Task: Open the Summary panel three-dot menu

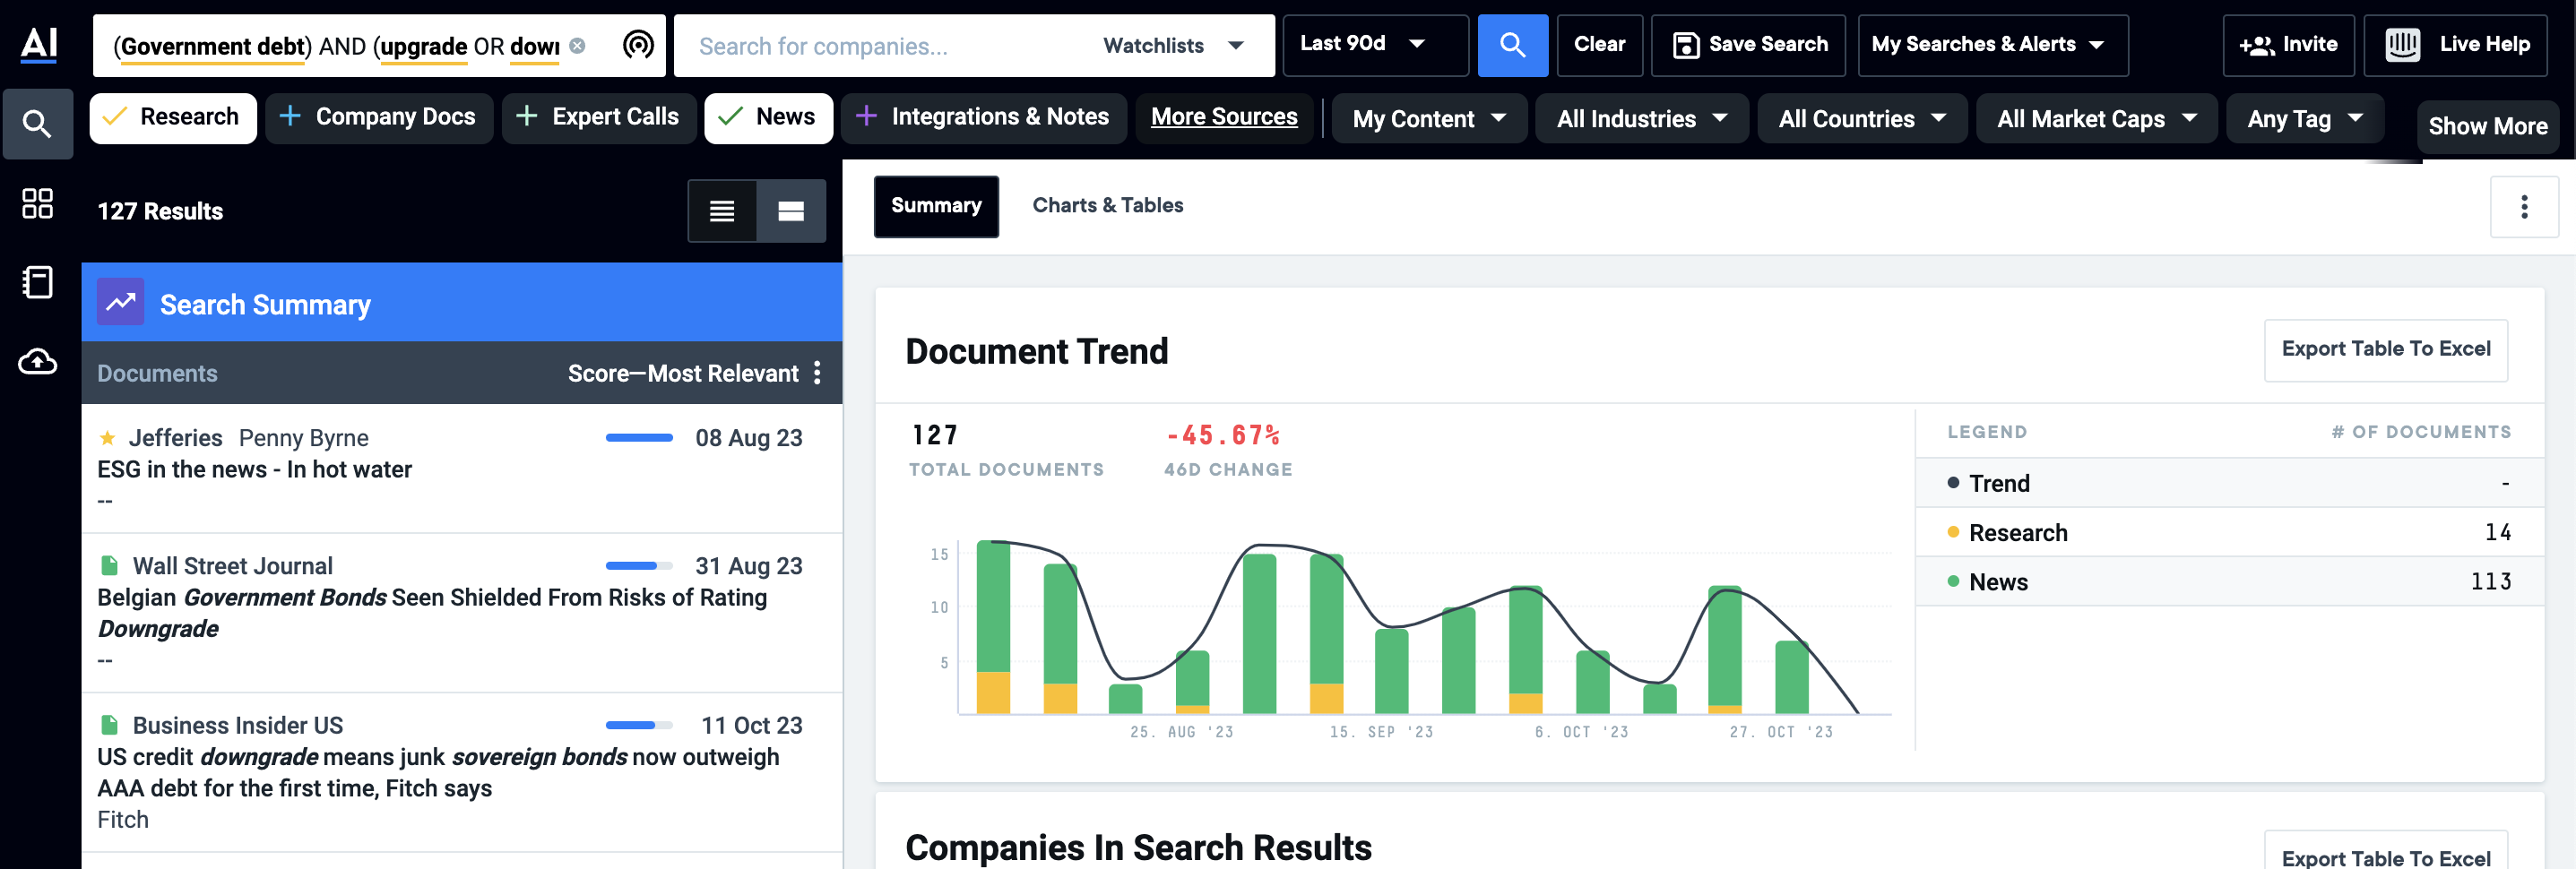Action: [2524, 207]
